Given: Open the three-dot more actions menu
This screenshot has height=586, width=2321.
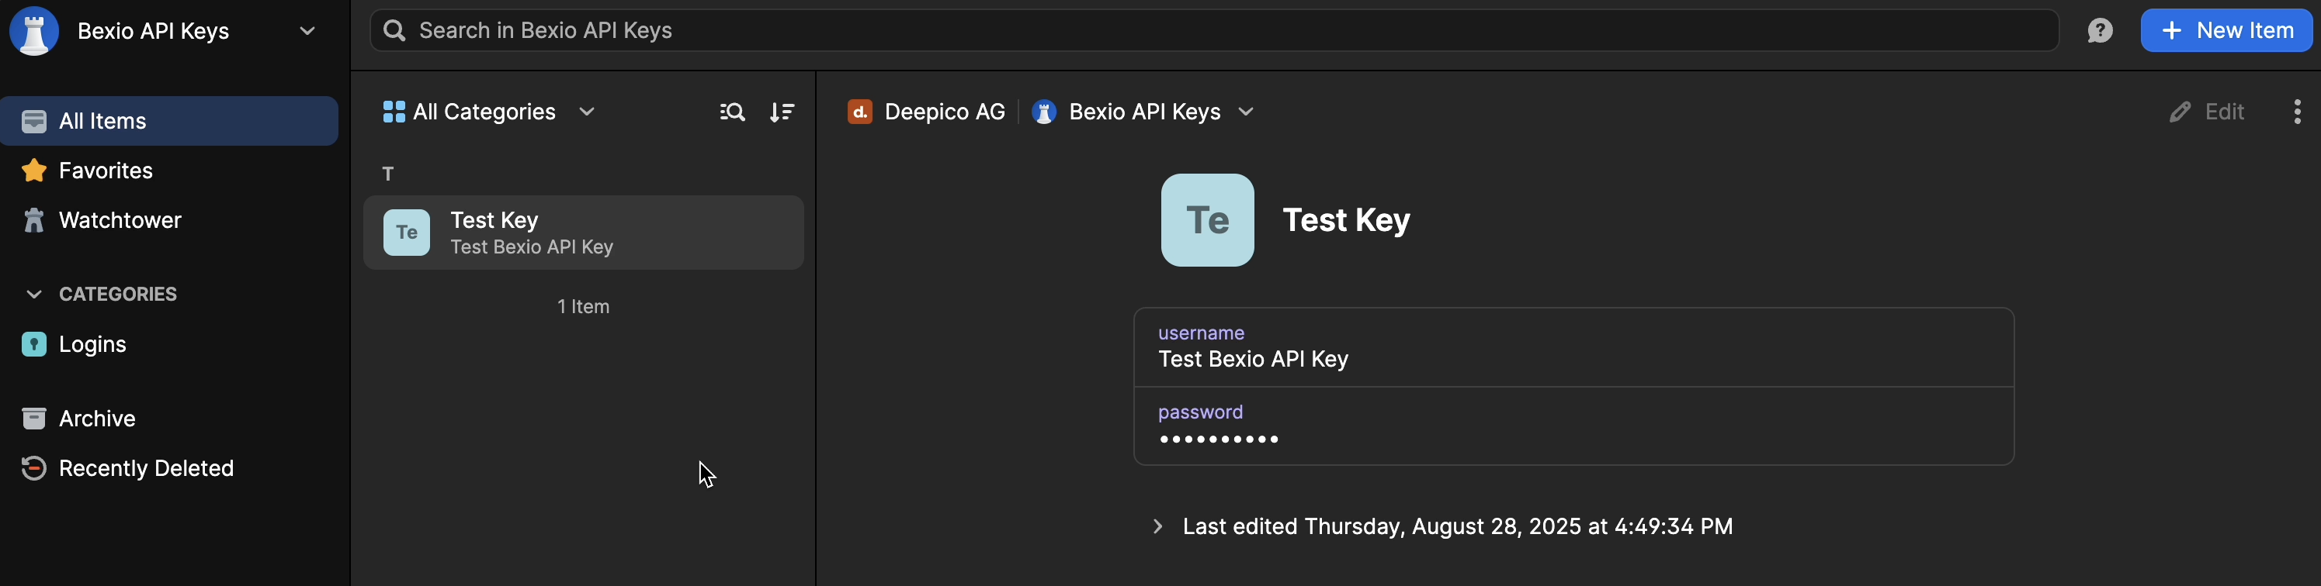Looking at the screenshot, I should [x=2297, y=112].
